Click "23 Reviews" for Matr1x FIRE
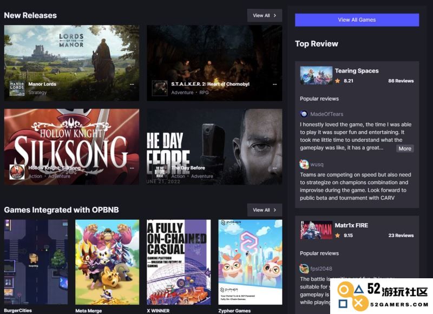Screen dimensions: 433x314 (x=401, y=235)
